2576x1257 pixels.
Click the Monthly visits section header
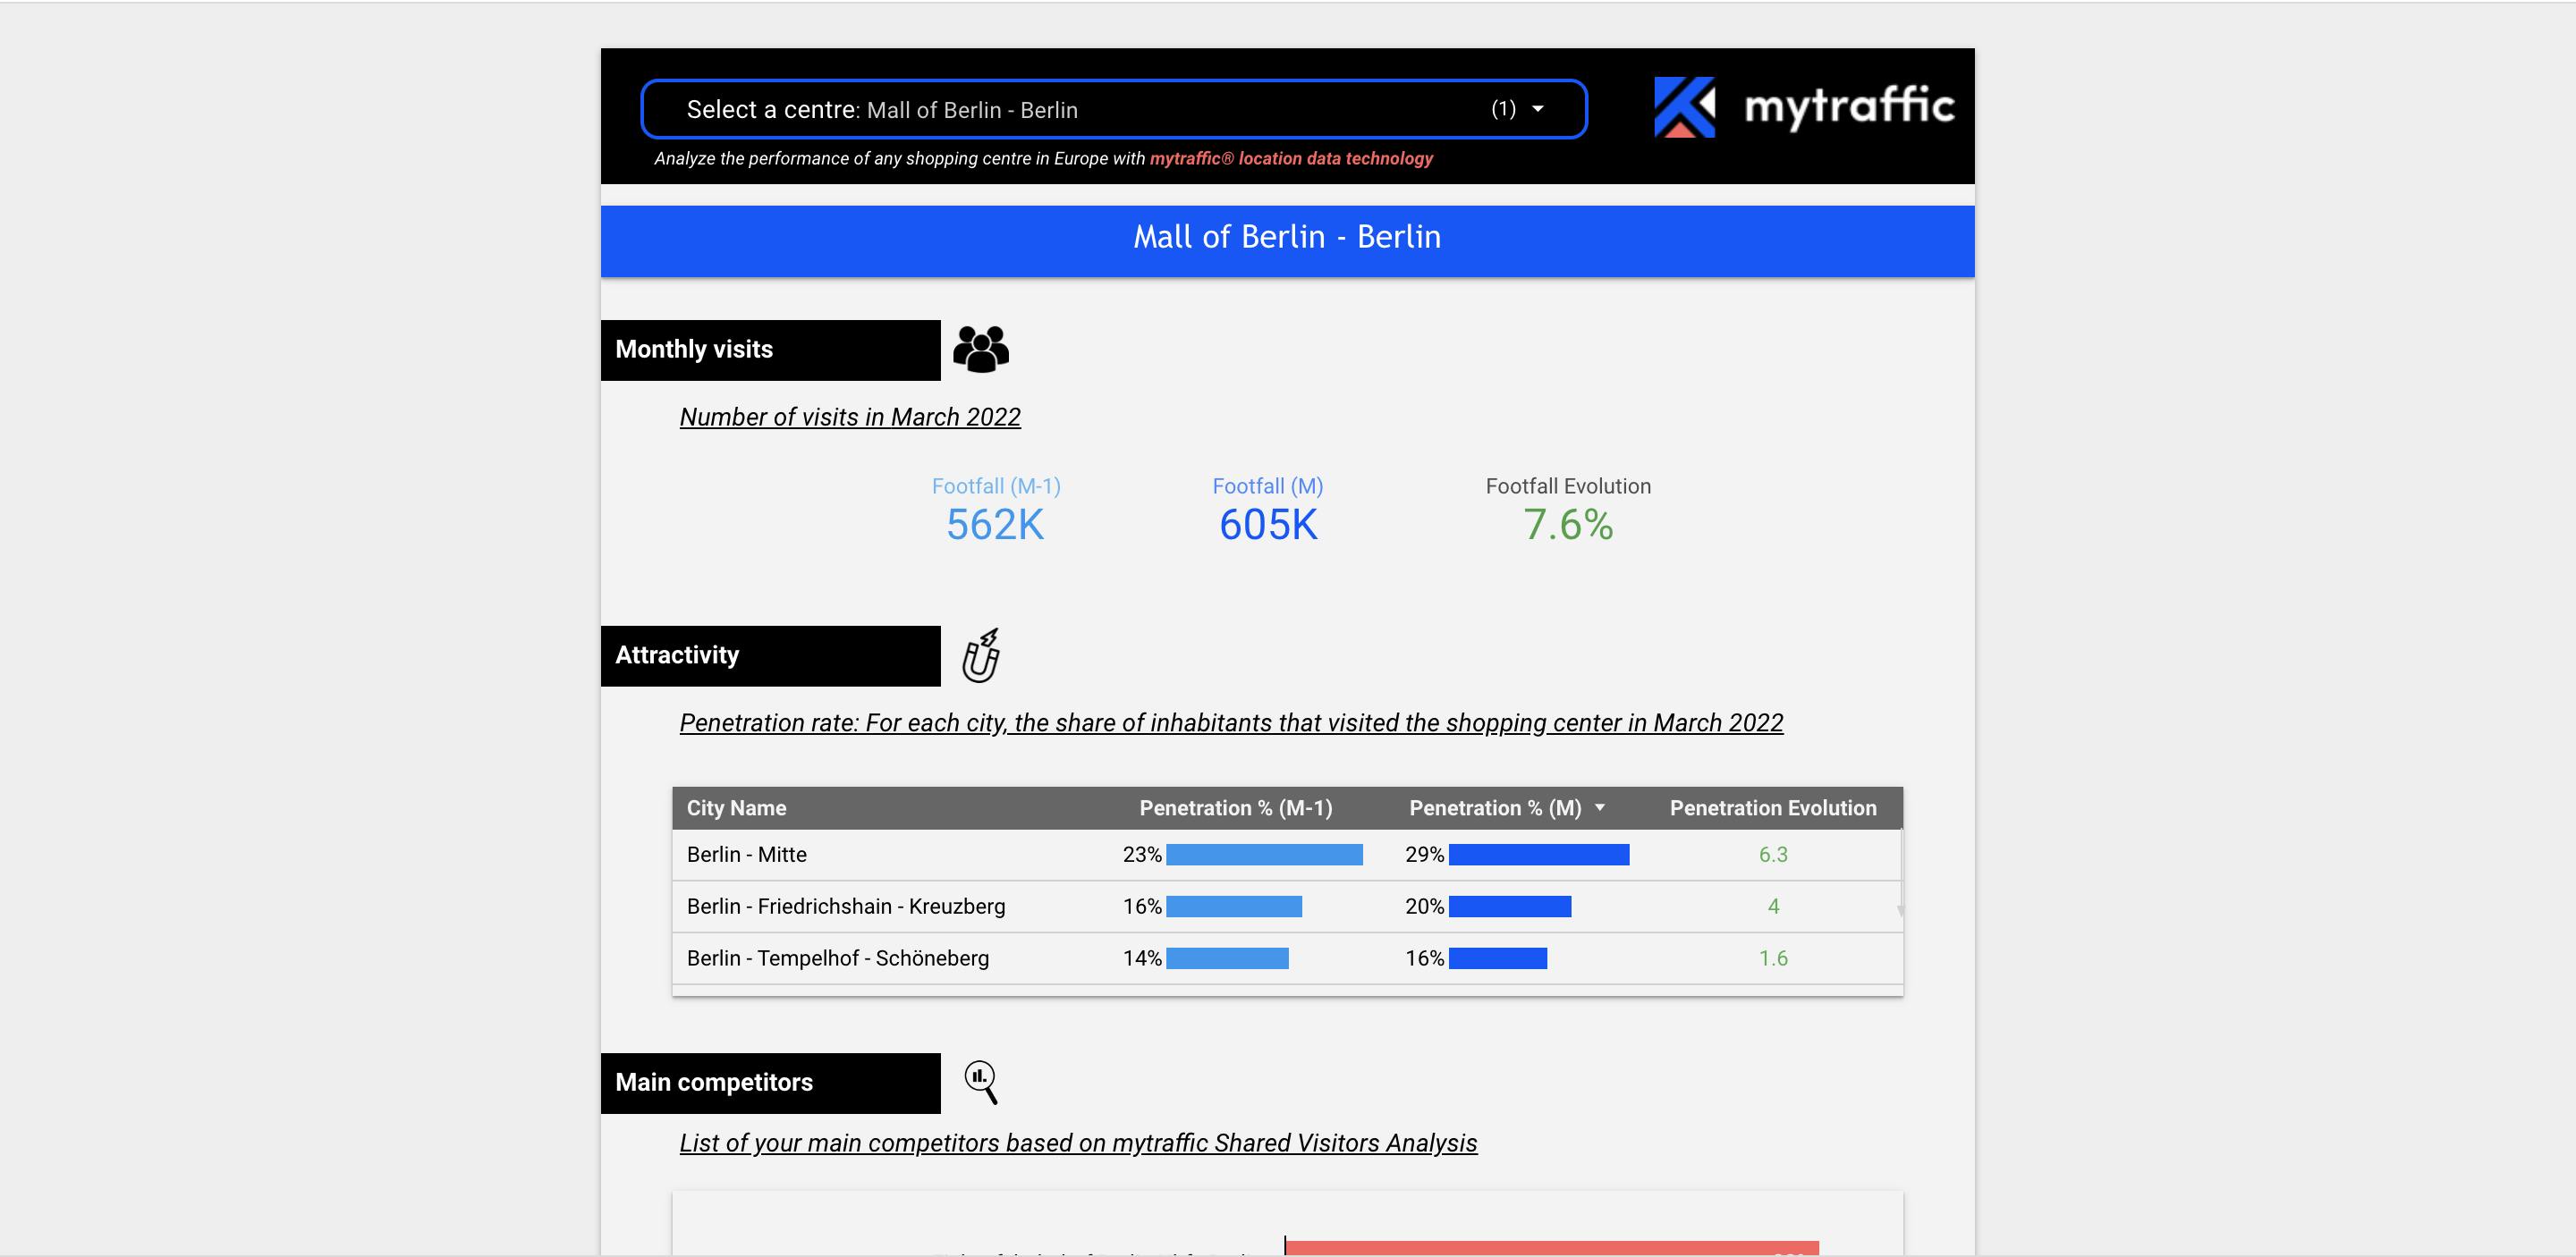coord(770,350)
